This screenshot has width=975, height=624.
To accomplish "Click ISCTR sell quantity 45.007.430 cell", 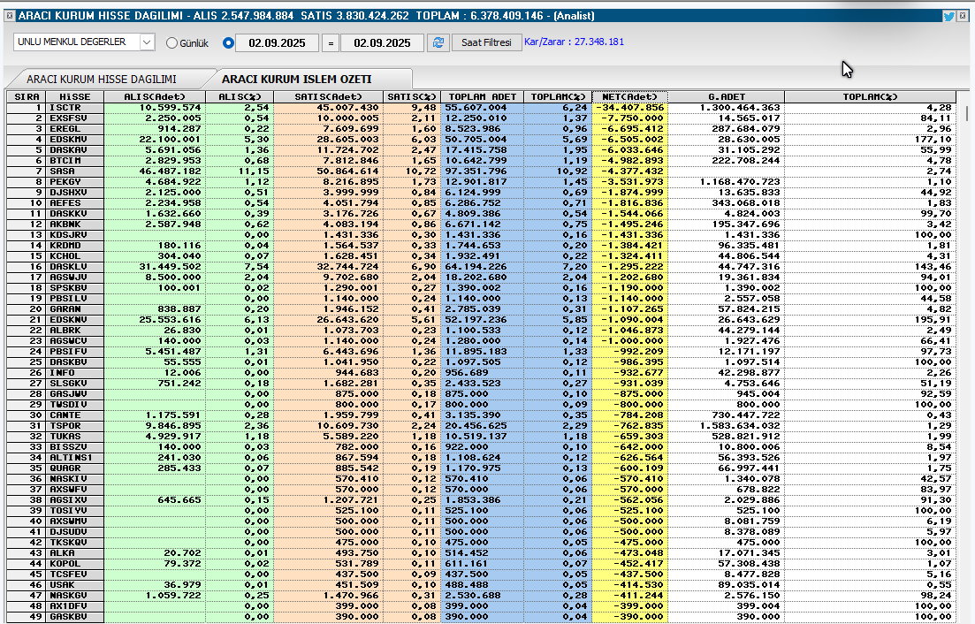I will [x=328, y=108].
